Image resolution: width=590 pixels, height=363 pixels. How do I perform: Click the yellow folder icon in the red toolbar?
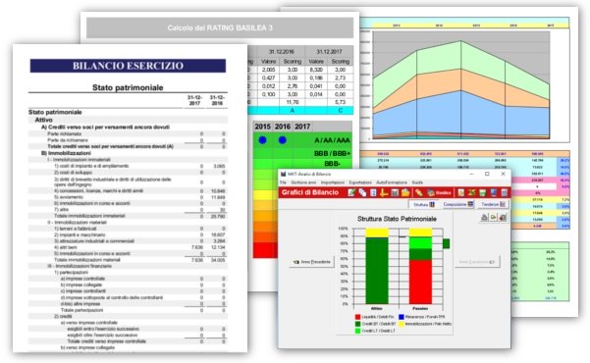pyautogui.click(x=405, y=193)
